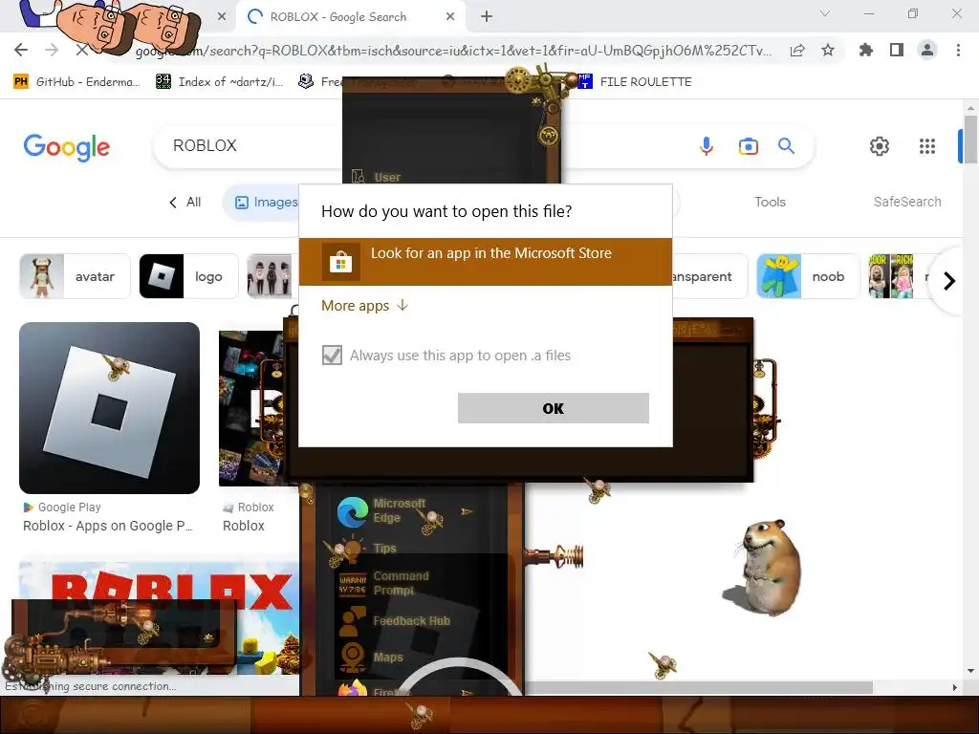Image resolution: width=979 pixels, height=734 pixels.
Task: Open the Roblox source label under second image
Action: coord(249,507)
